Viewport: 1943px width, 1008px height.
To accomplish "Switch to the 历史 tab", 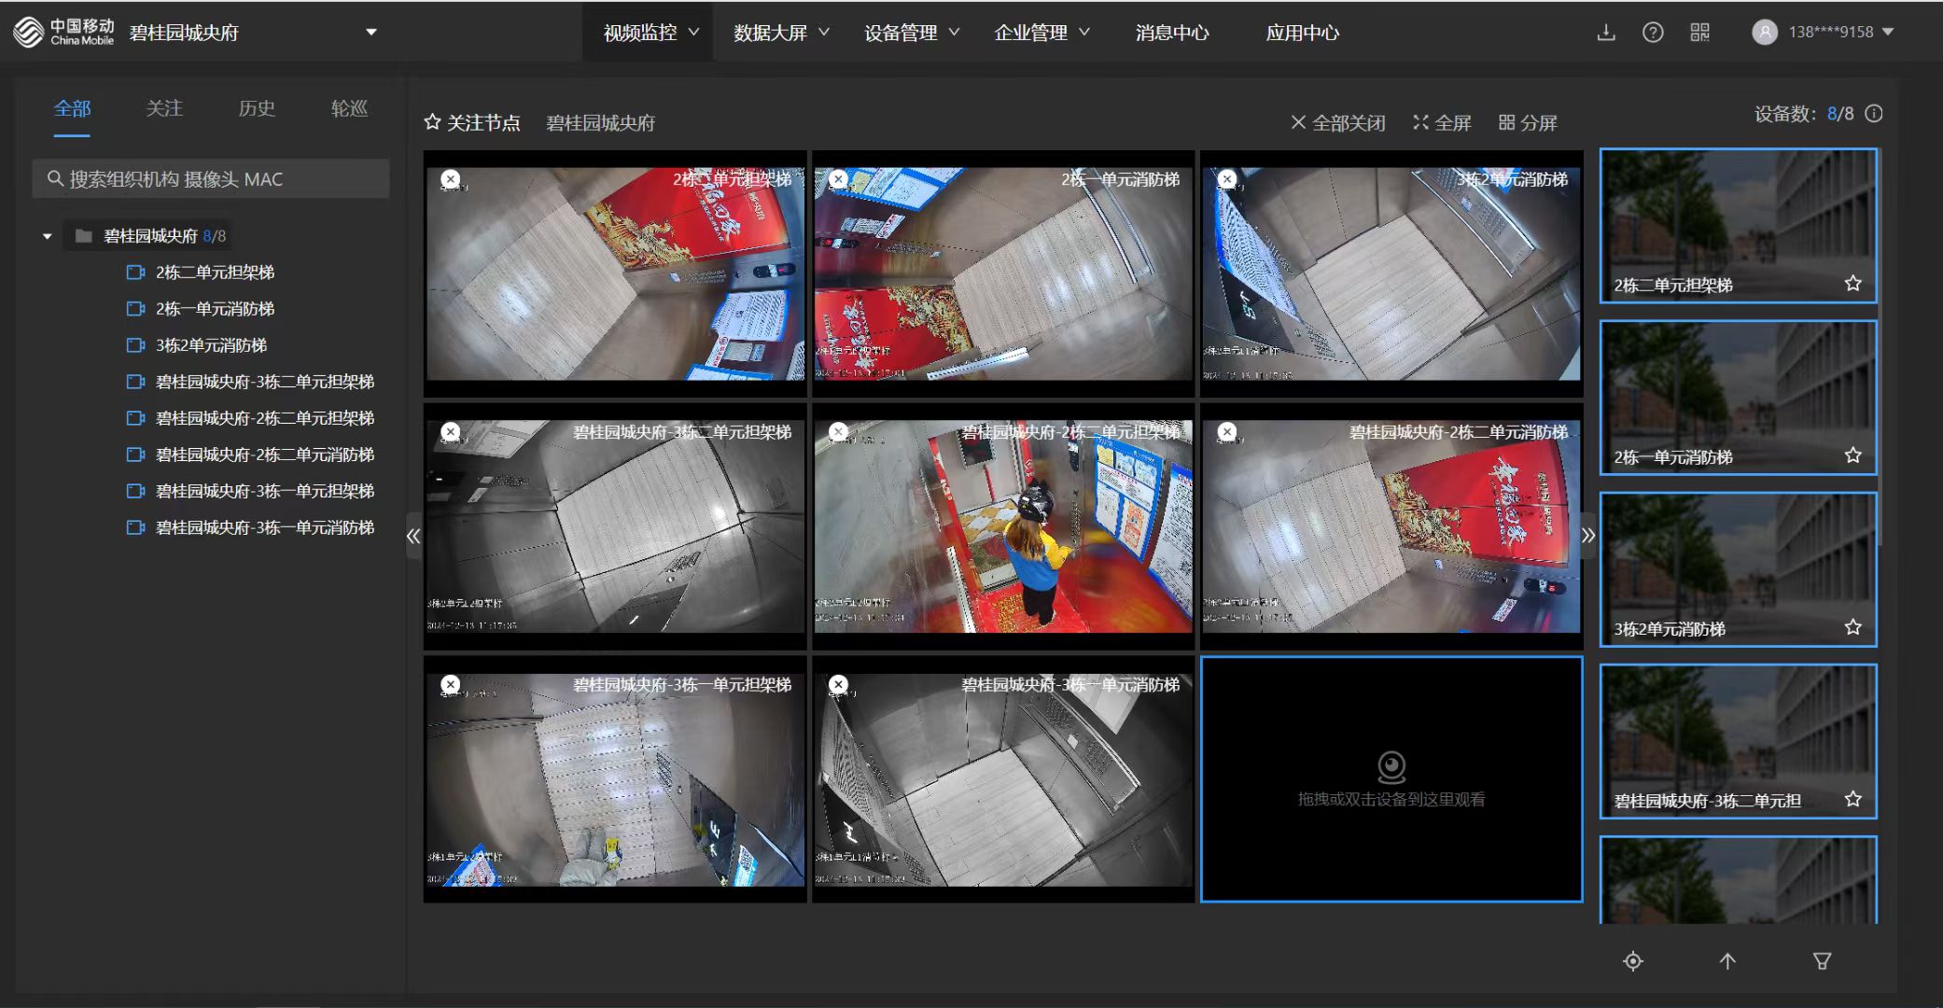I will (x=257, y=108).
